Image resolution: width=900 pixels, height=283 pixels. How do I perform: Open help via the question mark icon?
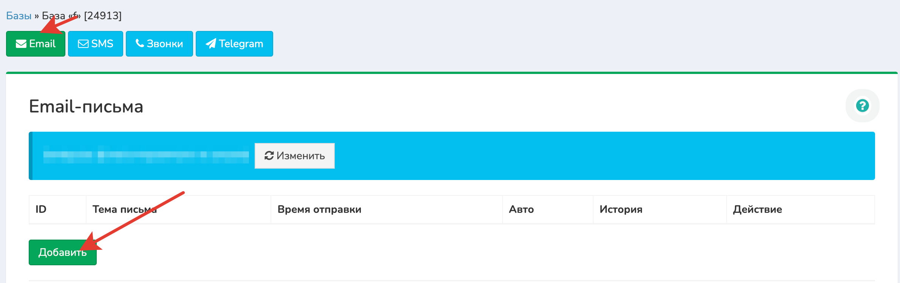pos(862,106)
